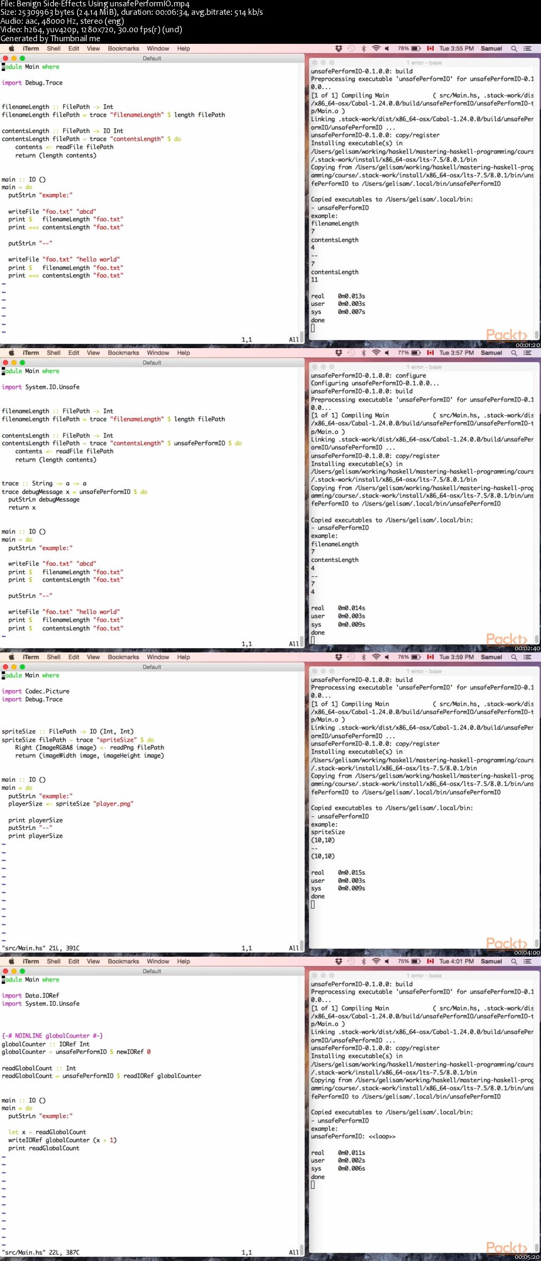Open the Wi-Fi menu in the 3:57 PM menu bar

(x=376, y=353)
